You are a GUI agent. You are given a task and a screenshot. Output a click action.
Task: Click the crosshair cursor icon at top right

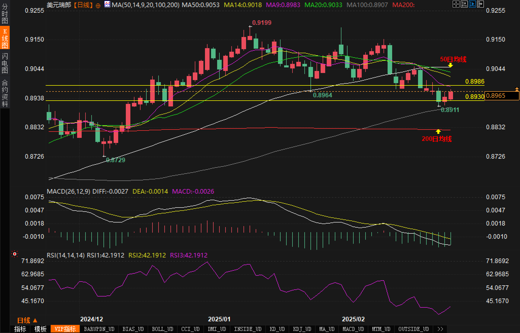coord(456,4)
